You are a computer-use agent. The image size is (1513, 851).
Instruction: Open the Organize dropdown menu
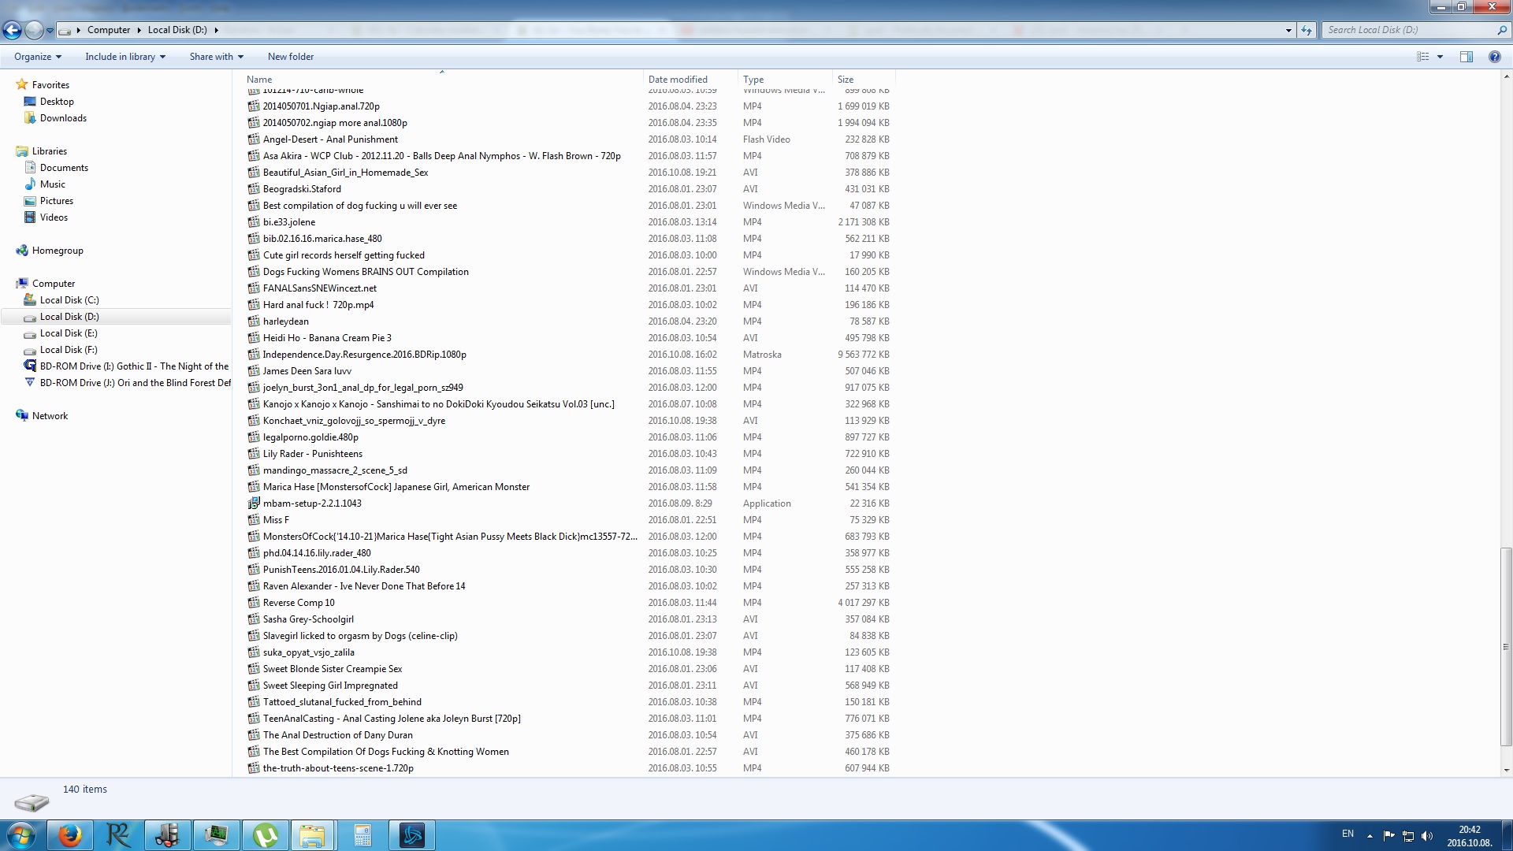(38, 57)
